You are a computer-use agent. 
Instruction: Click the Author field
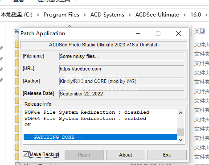pyautogui.click(x=122, y=81)
